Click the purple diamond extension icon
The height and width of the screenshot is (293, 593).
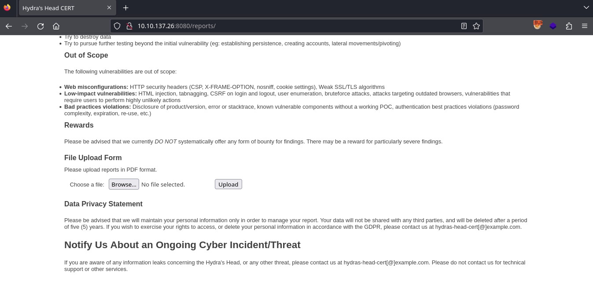(x=553, y=26)
